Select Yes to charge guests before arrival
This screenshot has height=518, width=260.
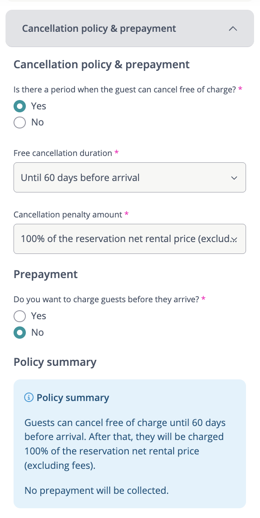tap(19, 316)
